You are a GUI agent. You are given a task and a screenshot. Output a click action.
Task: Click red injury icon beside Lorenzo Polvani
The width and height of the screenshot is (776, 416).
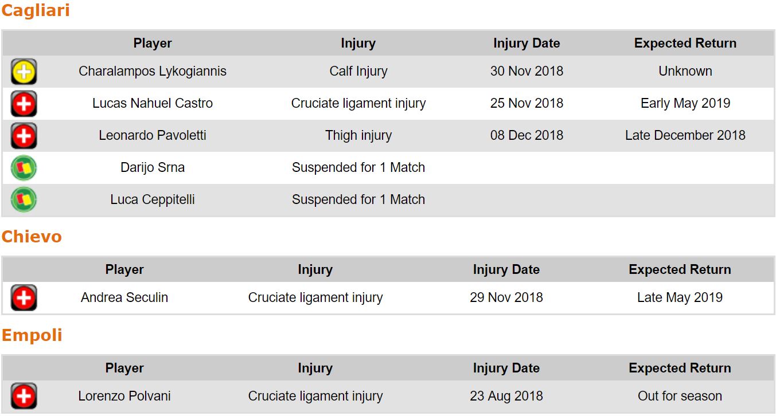[24, 397]
